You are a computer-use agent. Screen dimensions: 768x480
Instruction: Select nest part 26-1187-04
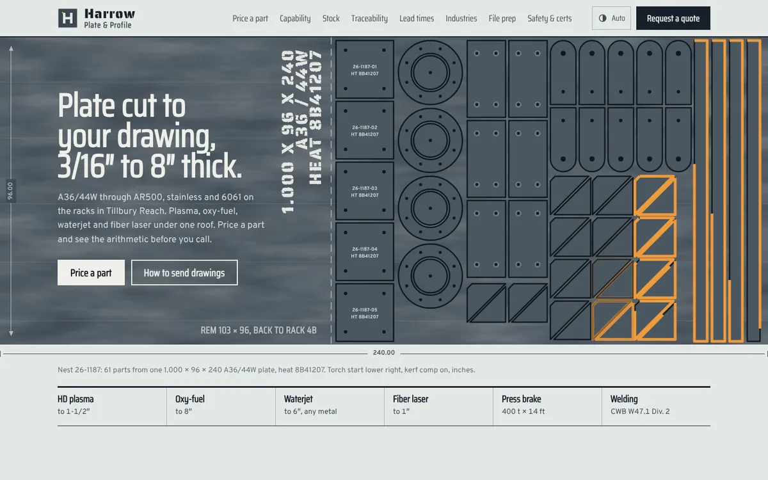point(365,252)
